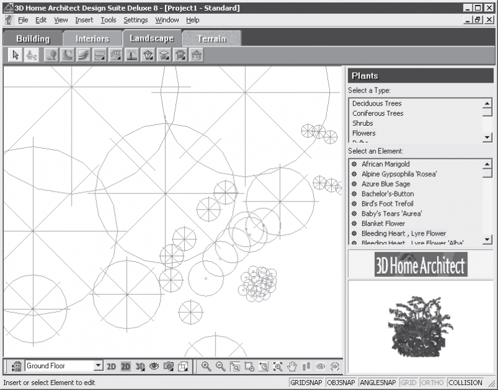Image resolution: width=498 pixels, height=390 pixels.
Task: Open the Insert menu
Action: (x=84, y=20)
